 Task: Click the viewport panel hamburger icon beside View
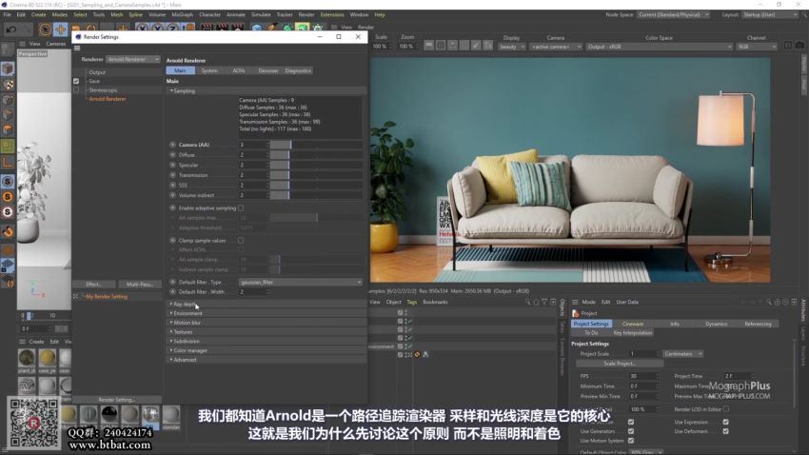[x=22, y=44]
